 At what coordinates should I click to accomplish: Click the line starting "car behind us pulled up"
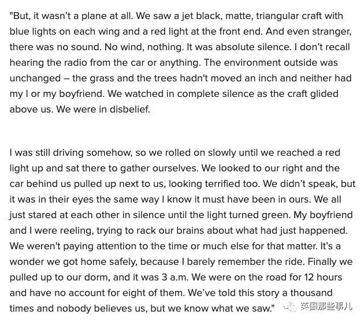pyautogui.click(x=173, y=183)
